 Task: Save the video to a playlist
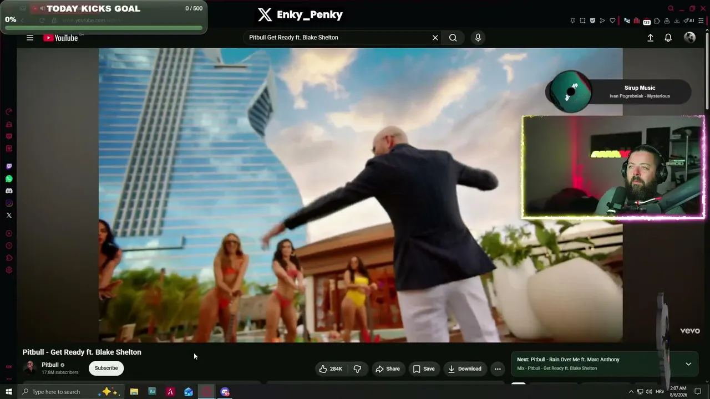tap(424, 369)
